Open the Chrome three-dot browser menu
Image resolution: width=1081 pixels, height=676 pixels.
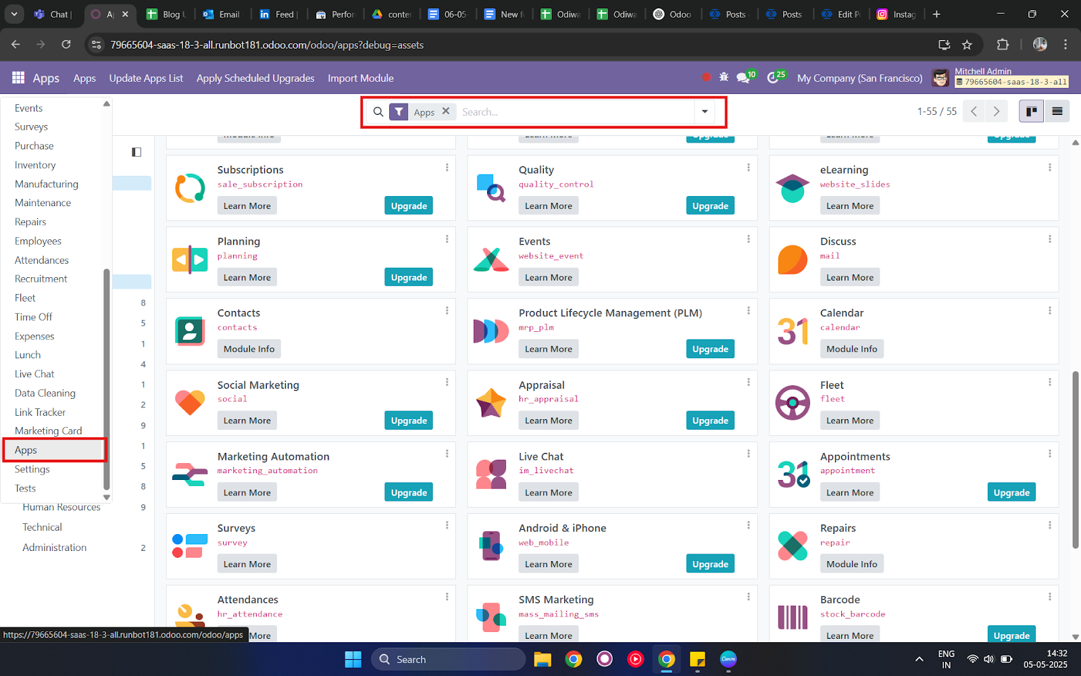pyautogui.click(x=1065, y=45)
